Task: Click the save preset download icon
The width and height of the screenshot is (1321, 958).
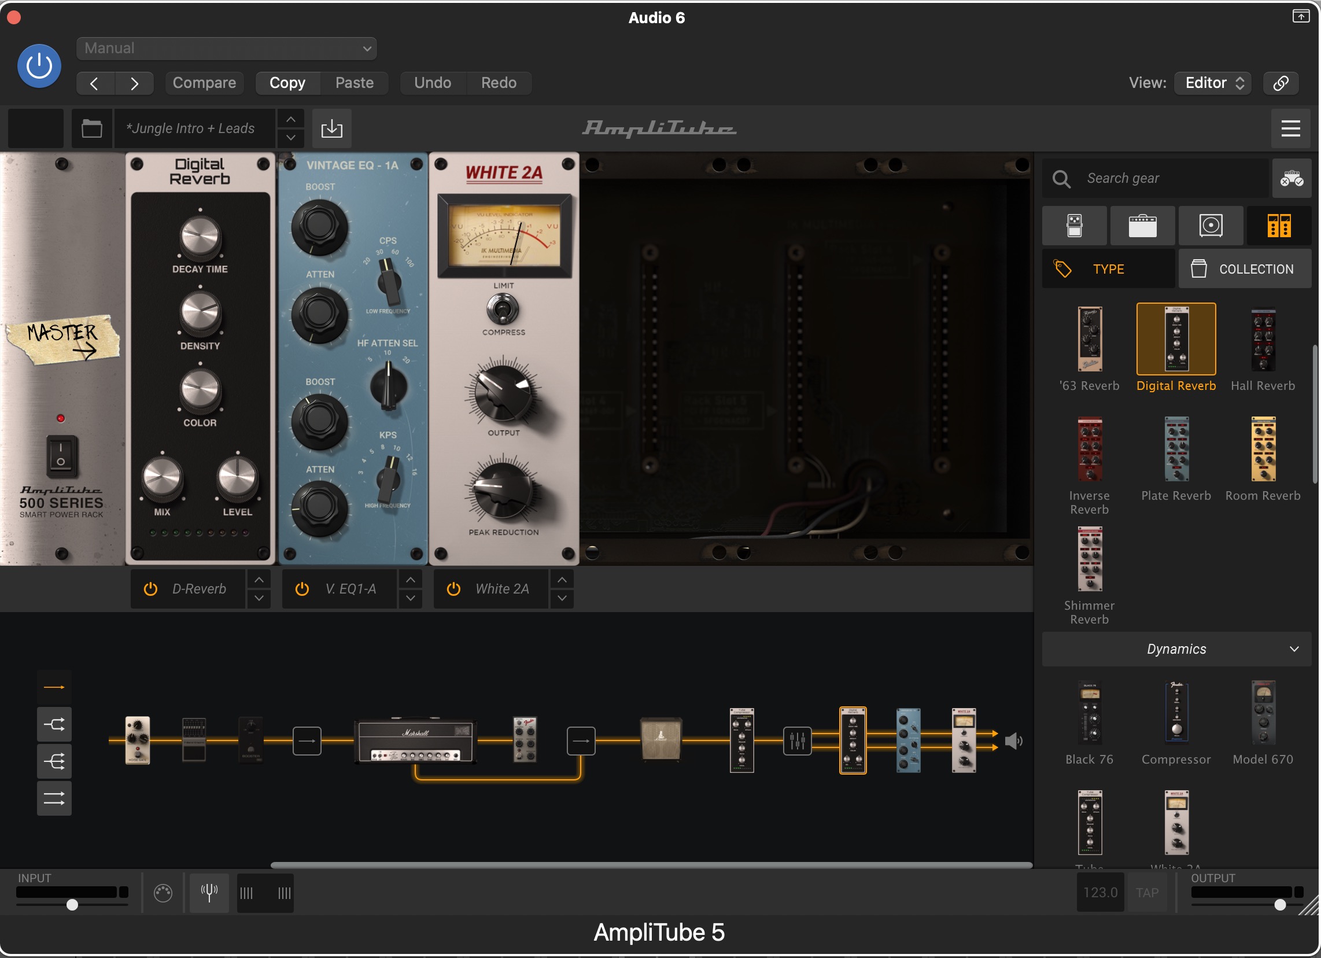Action: point(331,128)
